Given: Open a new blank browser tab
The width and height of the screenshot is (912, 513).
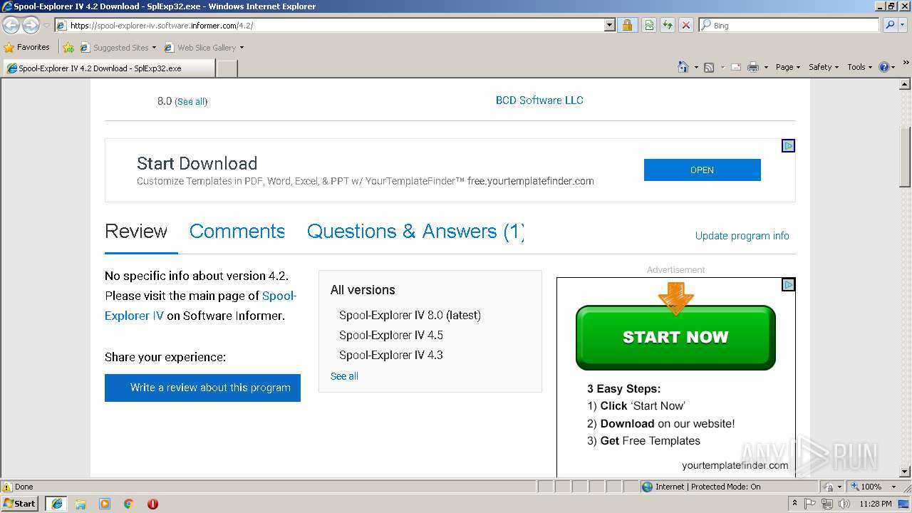Looking at the screenshot, I should coord(227,68).
